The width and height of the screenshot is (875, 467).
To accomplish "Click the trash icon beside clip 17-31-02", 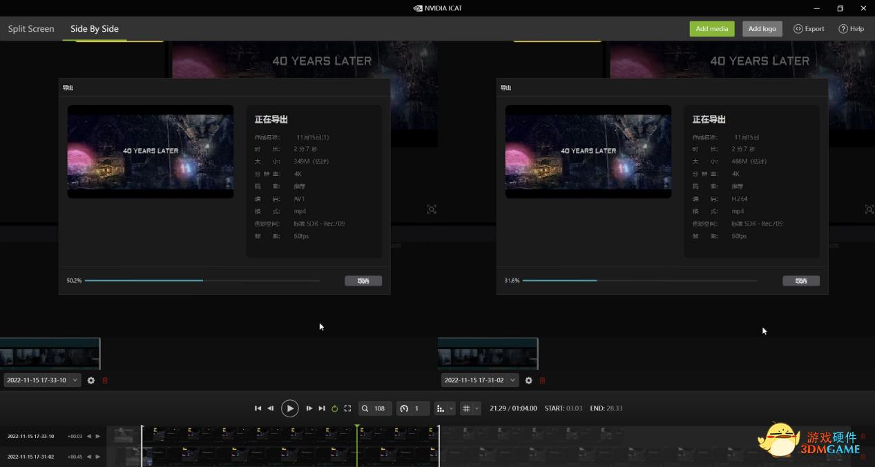I will click(543, 380).
